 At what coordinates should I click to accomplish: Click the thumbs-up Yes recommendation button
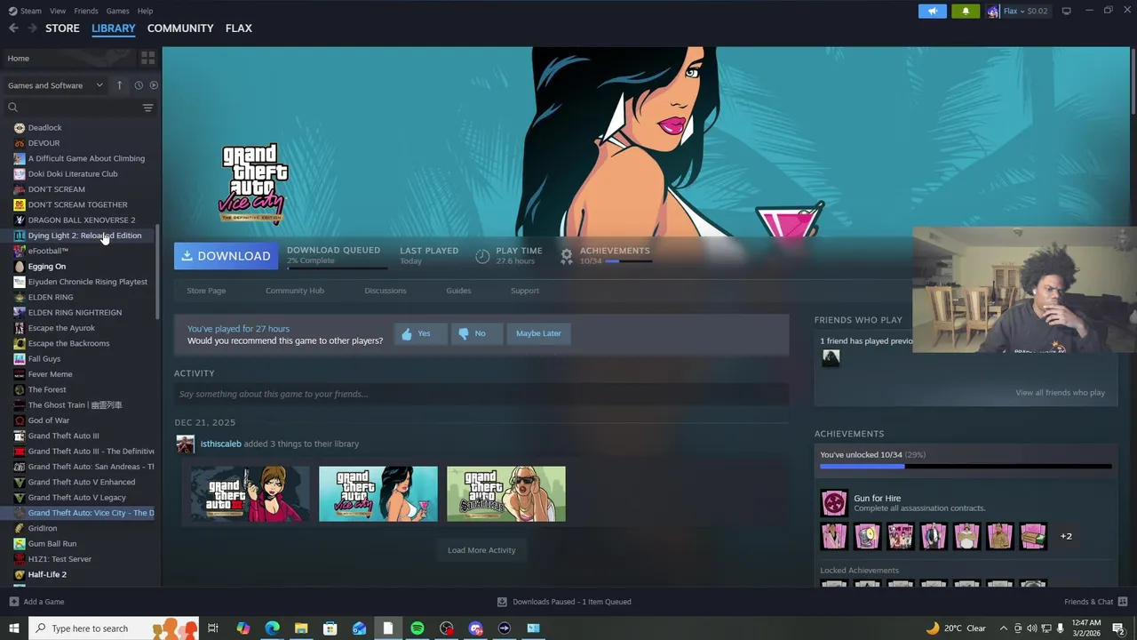coord(420,333)
